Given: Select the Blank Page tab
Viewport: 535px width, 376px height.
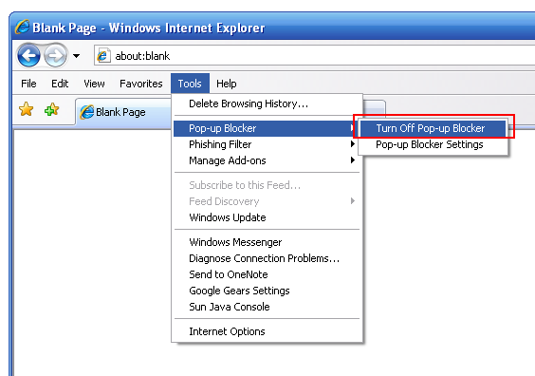Looking at the screenshot, I should (122, 112).
